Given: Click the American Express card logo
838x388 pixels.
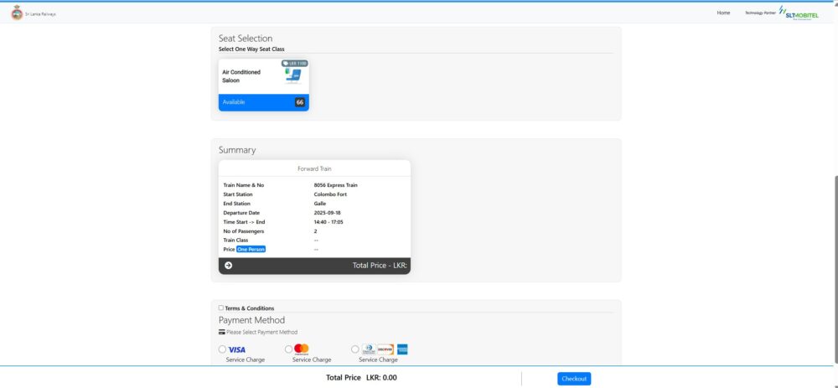Looking at the screenshot, I should tap(402, 349).
